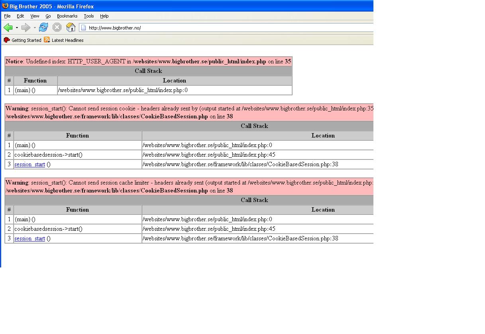Follow session_start link under session cookie warning
485x334 pixels.
coord(29,164)
